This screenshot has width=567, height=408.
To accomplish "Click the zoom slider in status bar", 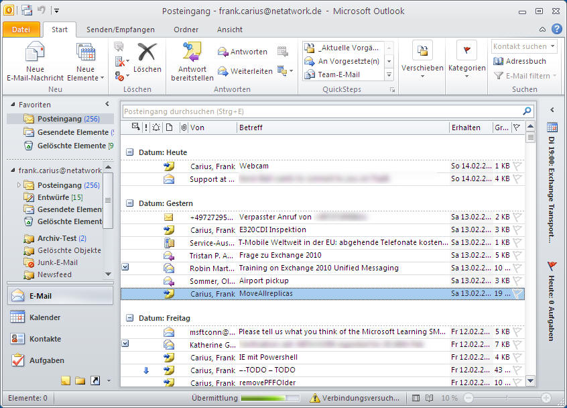I will tap(507, 398).
